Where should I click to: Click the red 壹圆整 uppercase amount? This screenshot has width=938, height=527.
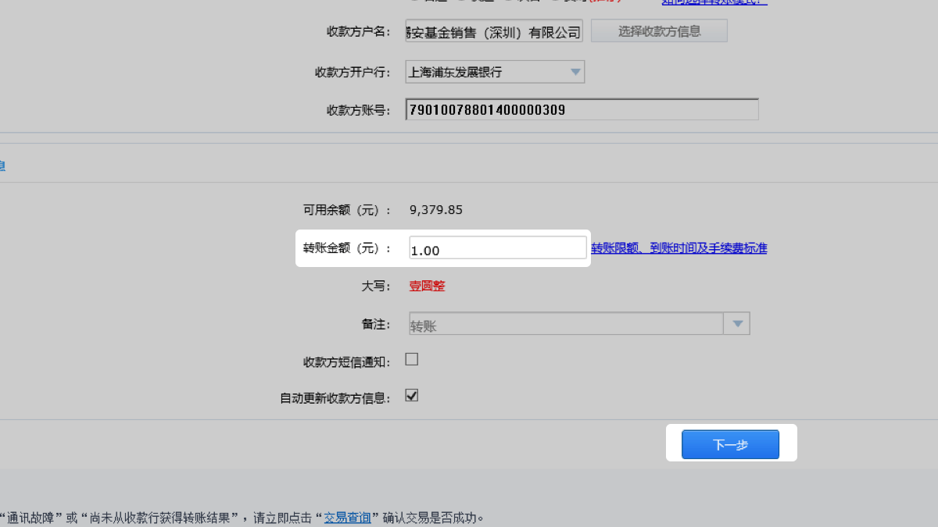click(x=427, y=286)
